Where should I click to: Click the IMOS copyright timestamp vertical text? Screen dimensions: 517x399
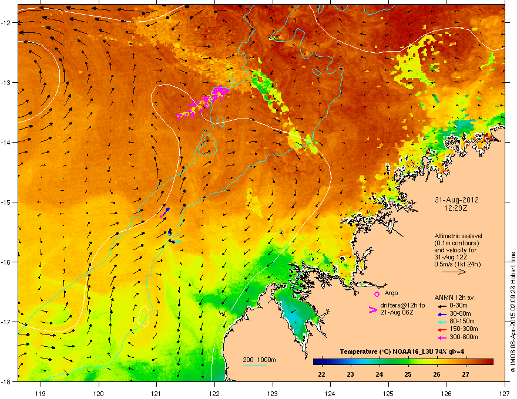(x=513, y=312)
